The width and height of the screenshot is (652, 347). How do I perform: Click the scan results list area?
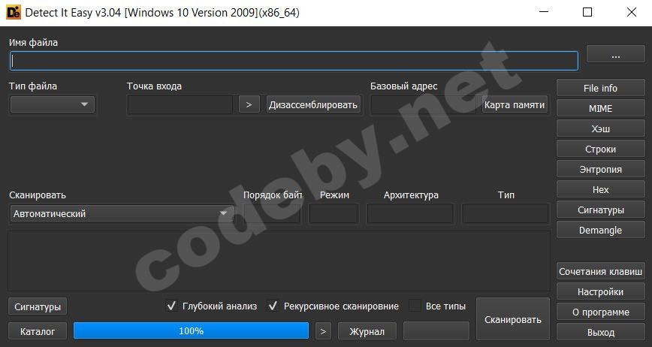tap(279, 261)
